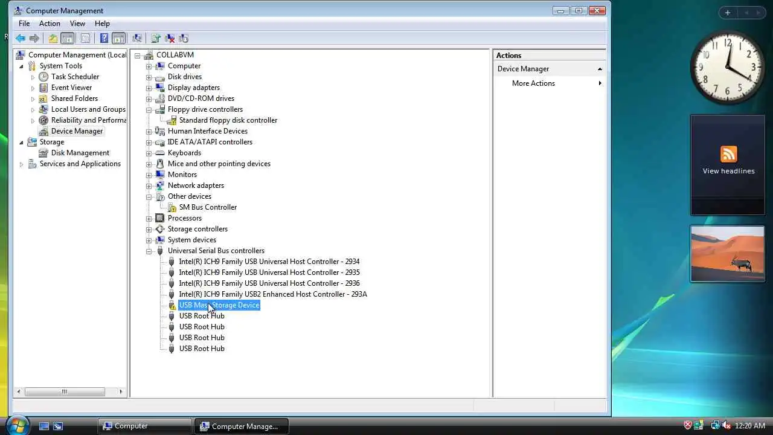Select Event Viewer in console tree
Screen dimensions: 773x435
point(71,88)
